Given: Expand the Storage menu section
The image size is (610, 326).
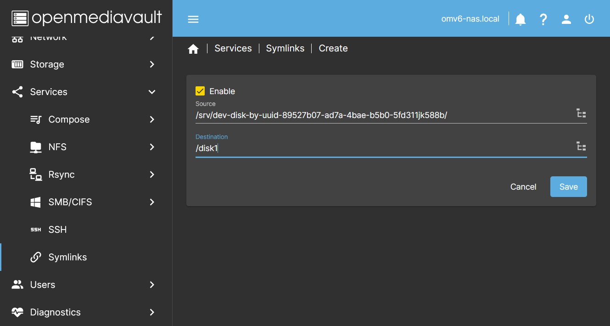Looking at the screenshot, I should [x=86, y=64].
